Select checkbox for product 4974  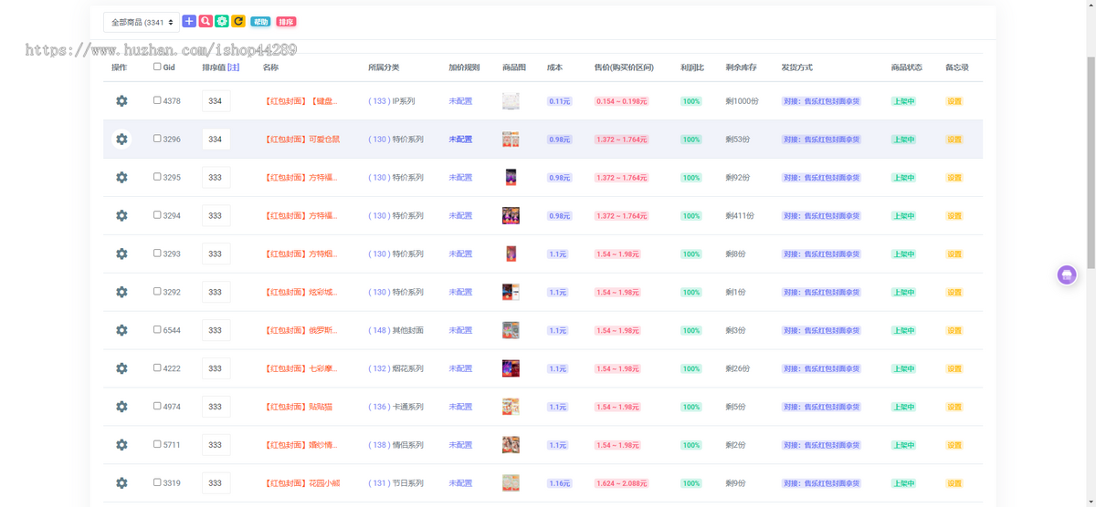coord(157,407)
